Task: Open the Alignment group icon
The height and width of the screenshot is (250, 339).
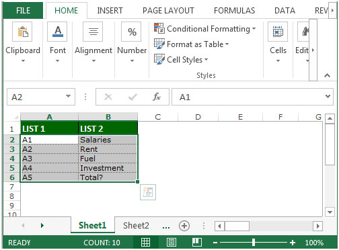Action: (x=93, y=32)
